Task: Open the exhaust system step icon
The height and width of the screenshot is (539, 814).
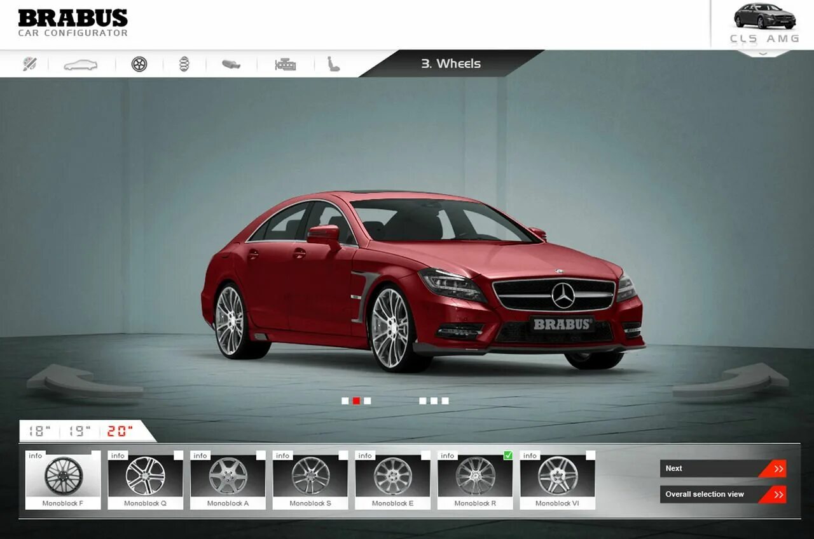Action: [231, 64]
